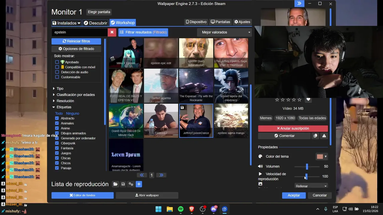Viewport: 383px width, 215px height.
Task: Click the double-chevron icon in the title bar
Action: 299,4
